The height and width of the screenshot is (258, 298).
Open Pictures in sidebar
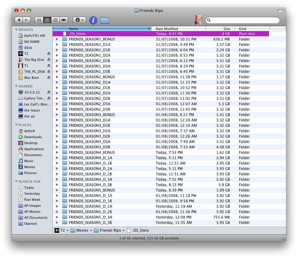coord(28,173)
